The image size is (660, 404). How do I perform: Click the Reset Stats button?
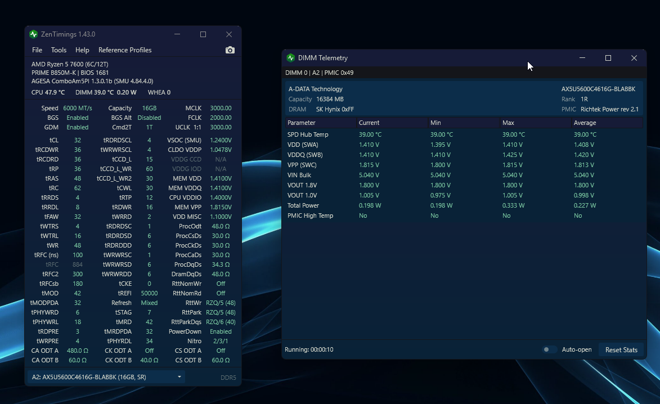(x=621, y=350)
